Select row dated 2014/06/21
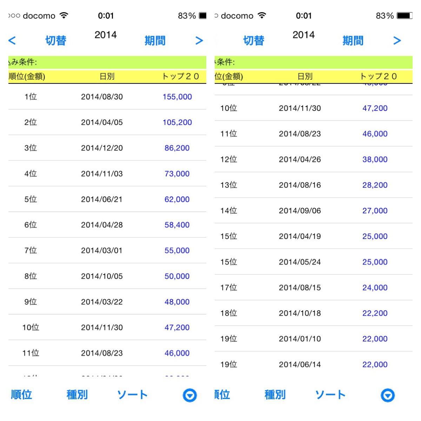Viewport: 421px width, 421px height. [107, 199]
